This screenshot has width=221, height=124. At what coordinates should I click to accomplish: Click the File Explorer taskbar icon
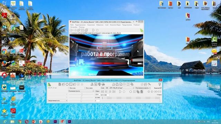click(12, 122)
